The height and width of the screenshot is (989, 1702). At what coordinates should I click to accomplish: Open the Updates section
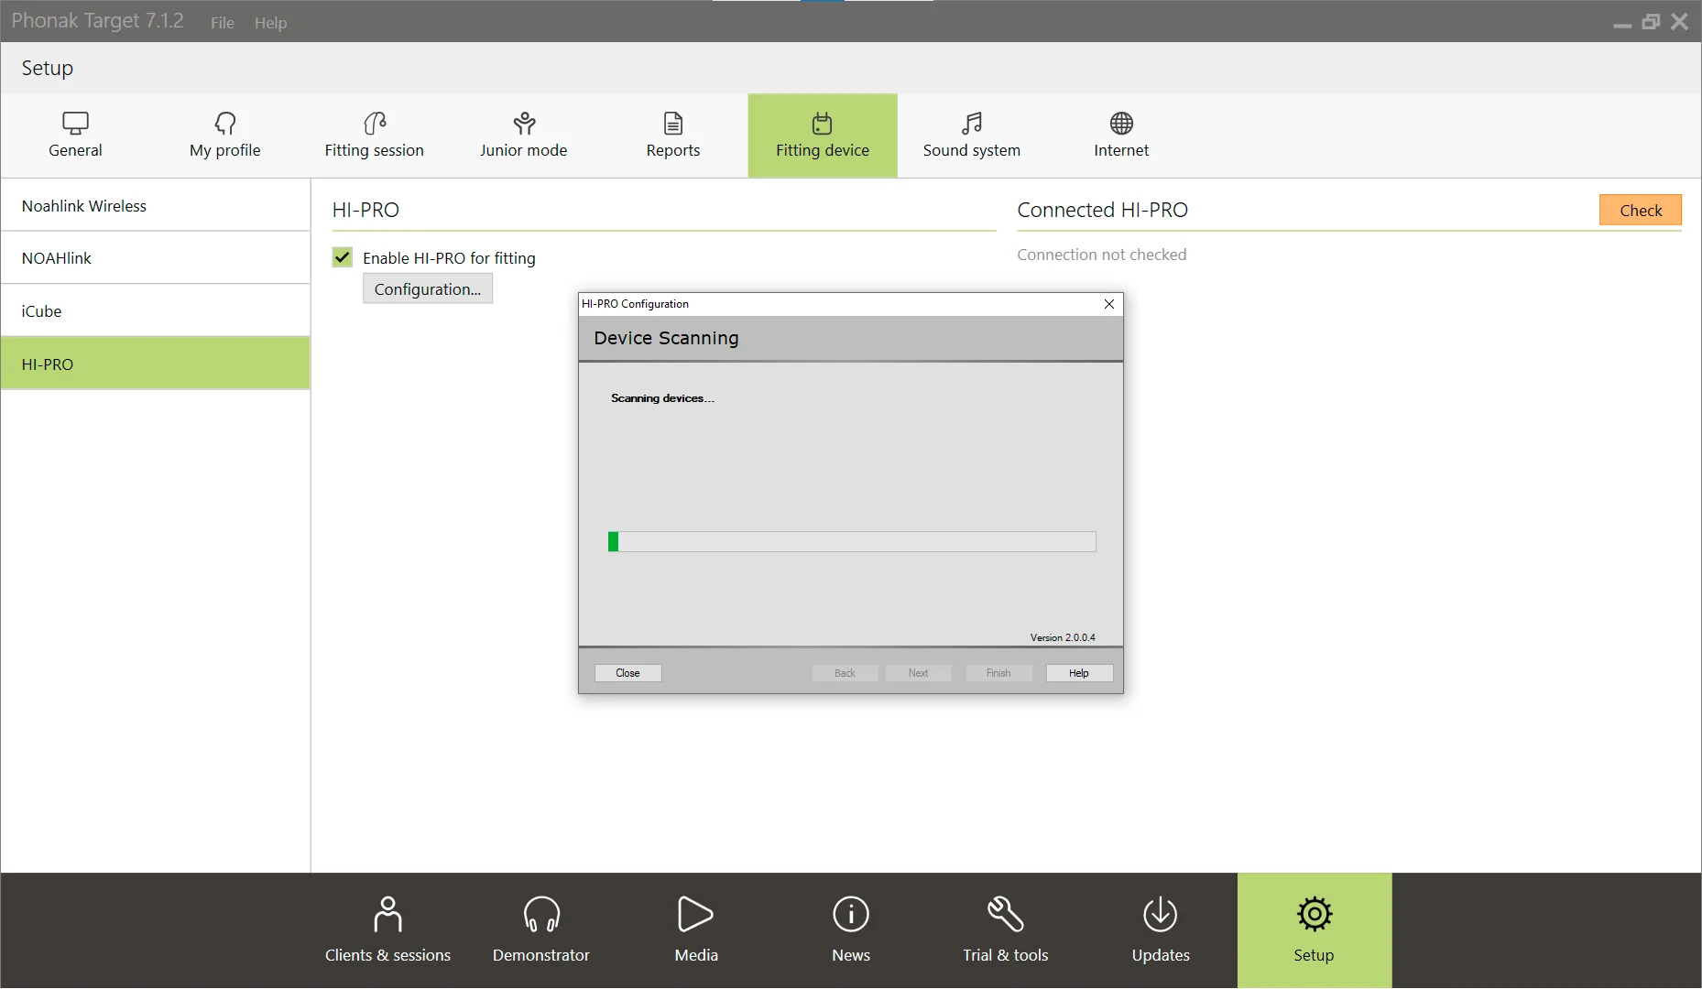[1161, 930]
